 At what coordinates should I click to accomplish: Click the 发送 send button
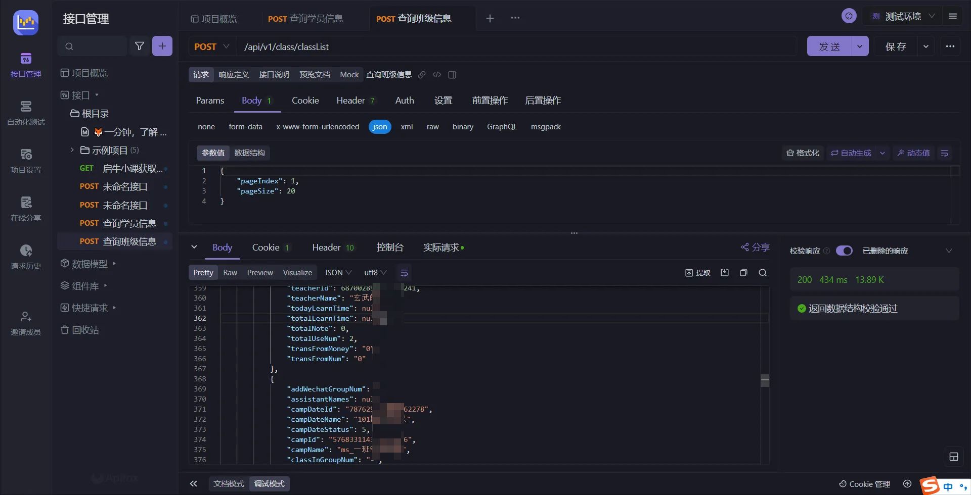829,46
